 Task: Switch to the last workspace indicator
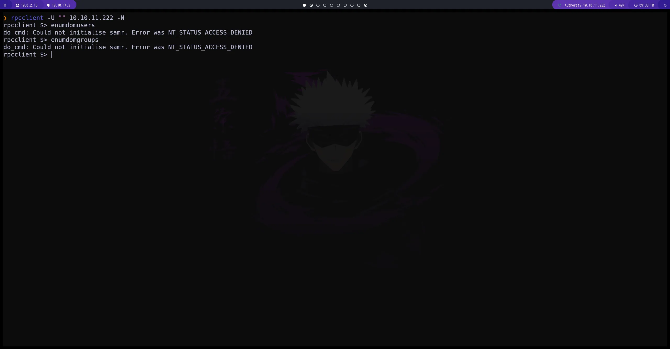[x=366, y=5]
